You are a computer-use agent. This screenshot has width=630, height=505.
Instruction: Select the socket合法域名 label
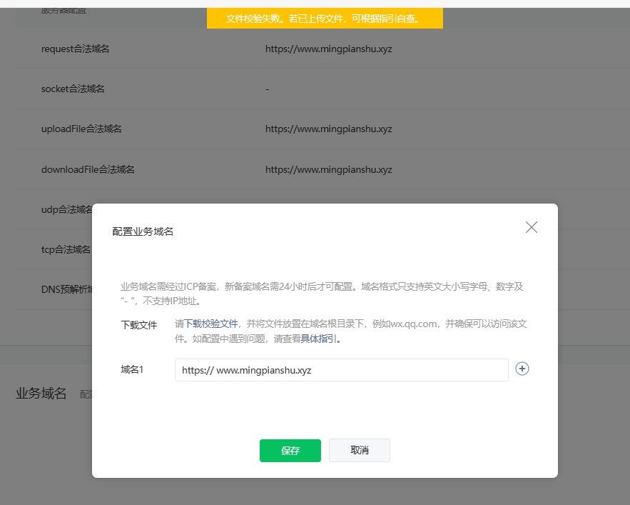coord(73,89)
